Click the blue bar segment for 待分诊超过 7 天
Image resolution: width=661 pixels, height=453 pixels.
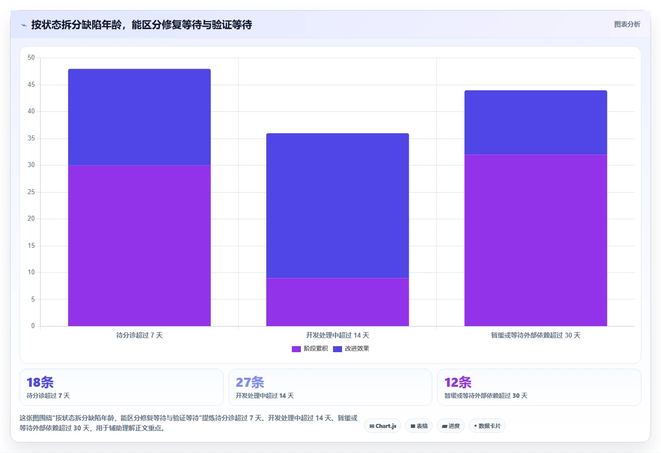(139, 117)
